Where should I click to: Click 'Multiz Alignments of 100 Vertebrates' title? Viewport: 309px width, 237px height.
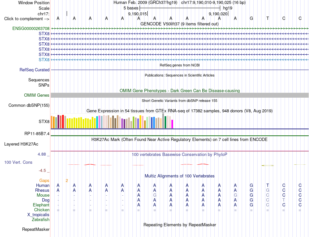click(180, 176)
